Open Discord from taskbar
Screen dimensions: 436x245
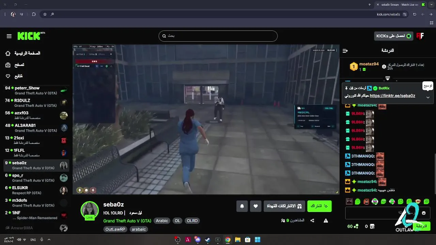pos(198,240)
